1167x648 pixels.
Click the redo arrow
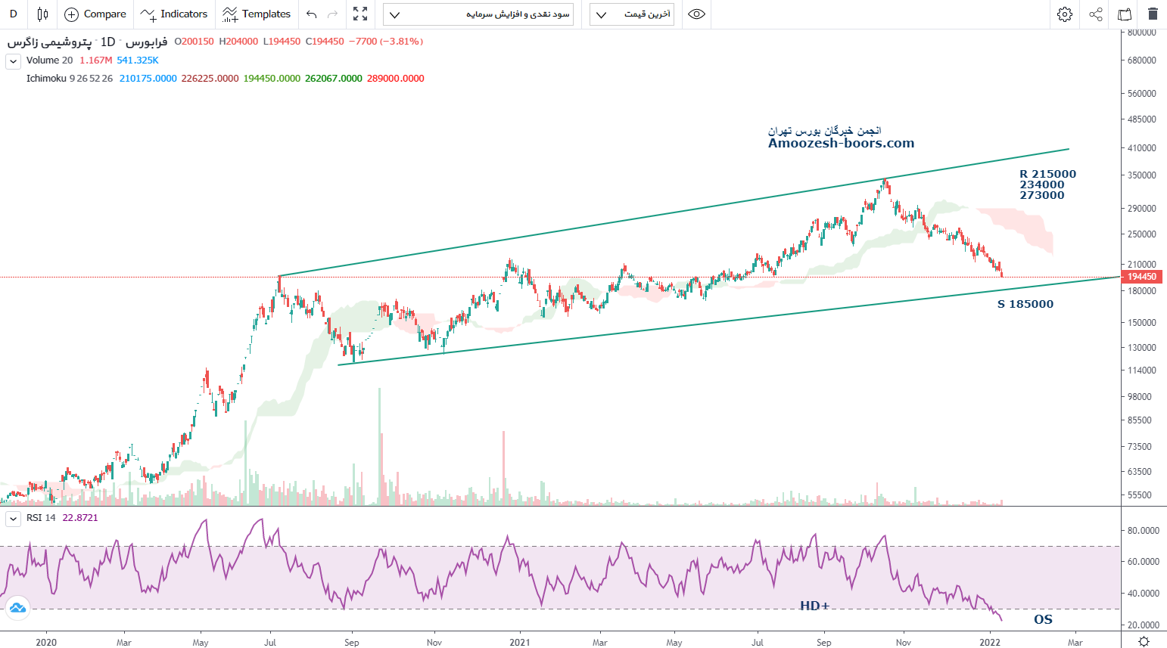(x=333, y=14)
